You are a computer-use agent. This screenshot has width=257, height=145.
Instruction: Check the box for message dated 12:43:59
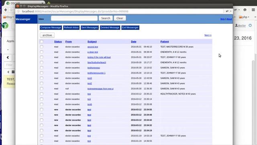42,78
